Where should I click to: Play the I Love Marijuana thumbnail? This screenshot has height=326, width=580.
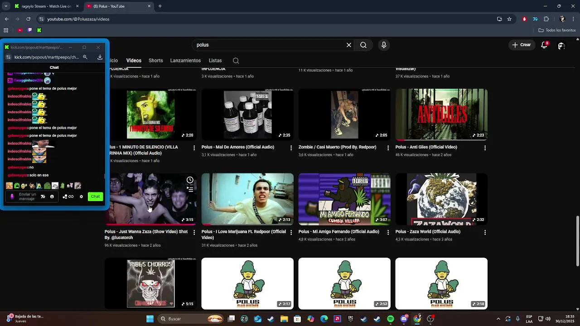247,199
